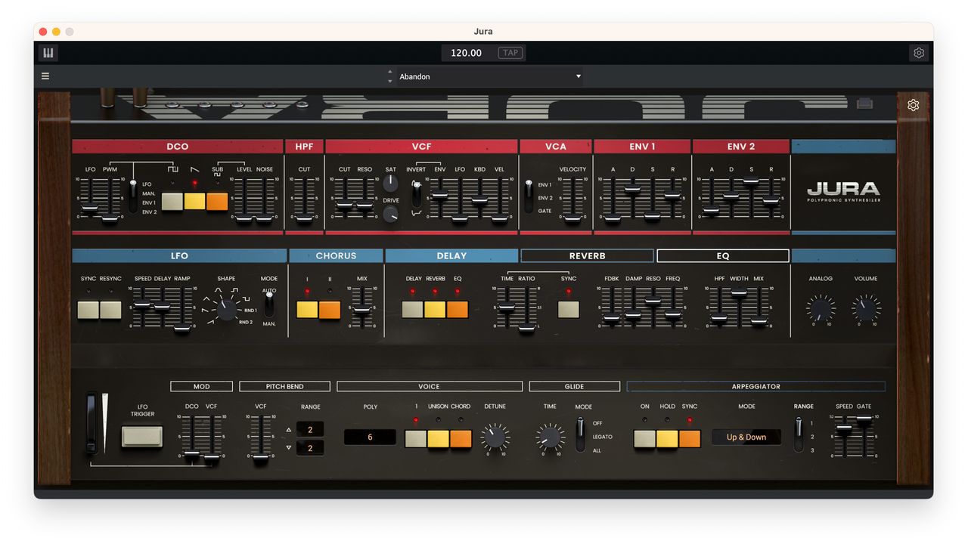Viewport: 968px width, 544px height.
Task: Switch to the DELAY effect tab
Action: click(451, 255)
